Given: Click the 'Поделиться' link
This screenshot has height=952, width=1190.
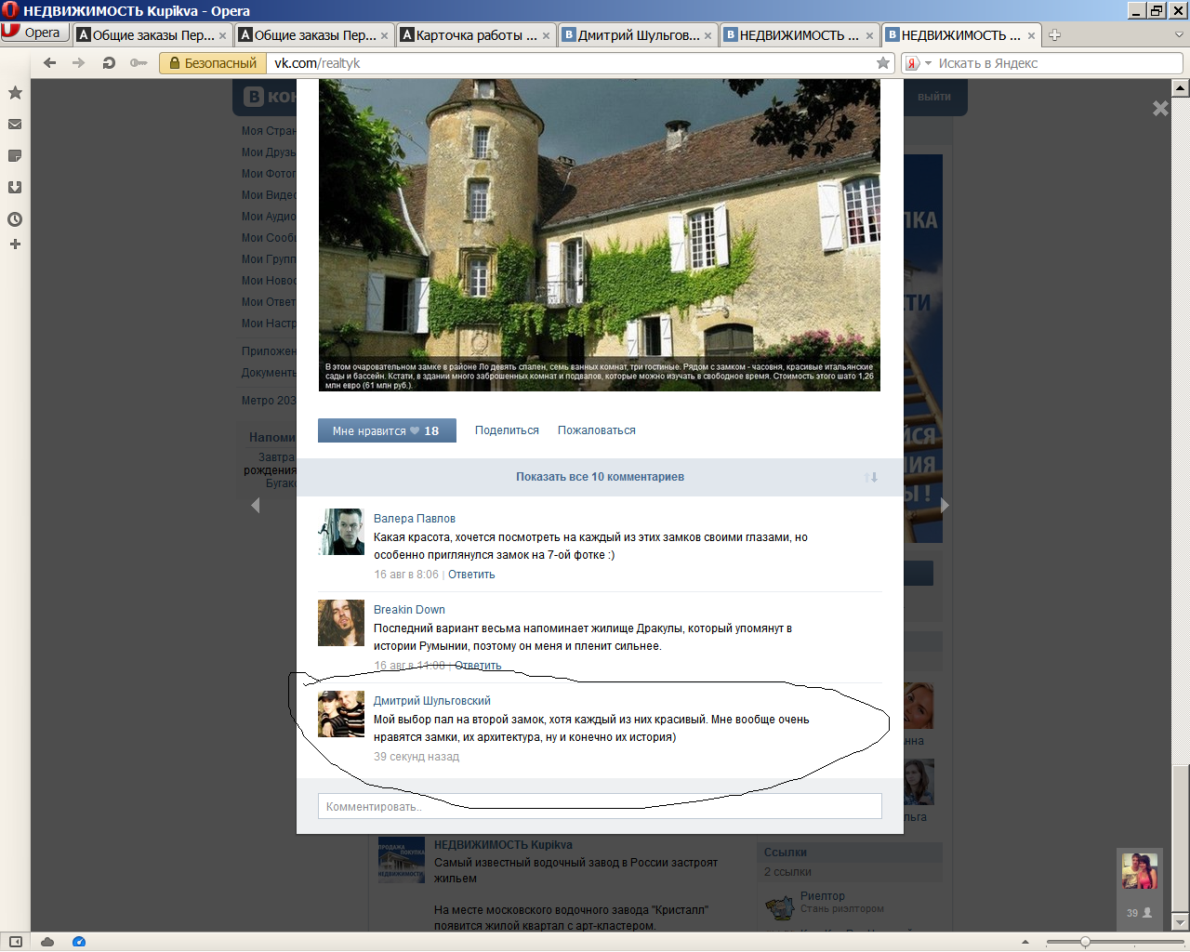Looking at the screenshot, I should (507, 430).
